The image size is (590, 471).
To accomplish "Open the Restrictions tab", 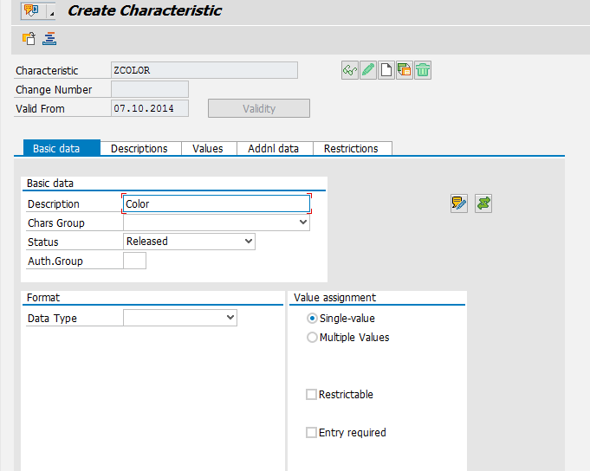I will point(353,148).
